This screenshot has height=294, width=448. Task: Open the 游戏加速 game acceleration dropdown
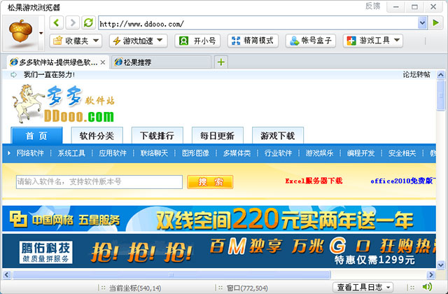point(139,41)
